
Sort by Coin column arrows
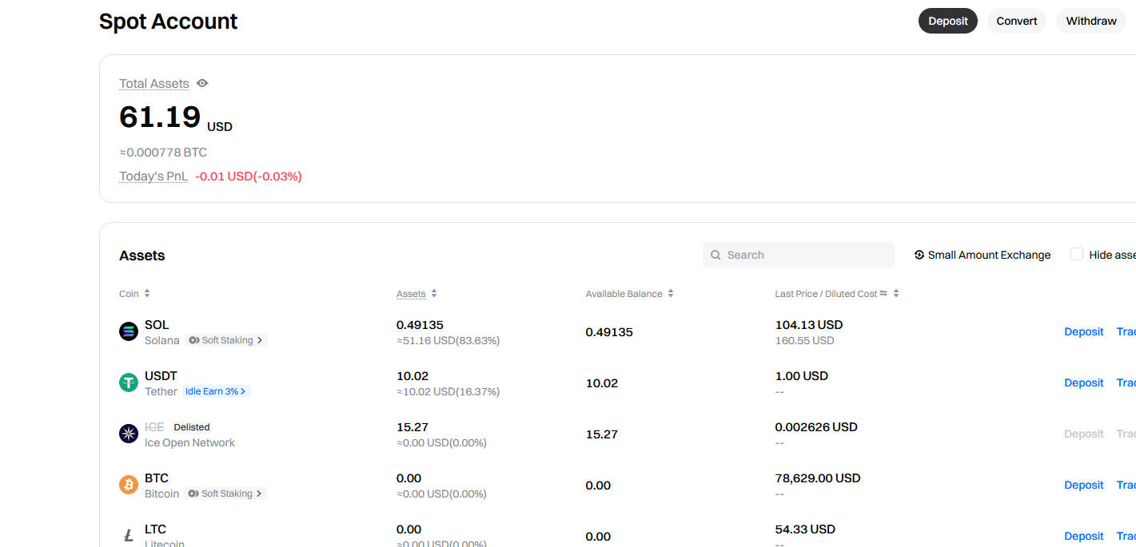(x=147, y=294)
